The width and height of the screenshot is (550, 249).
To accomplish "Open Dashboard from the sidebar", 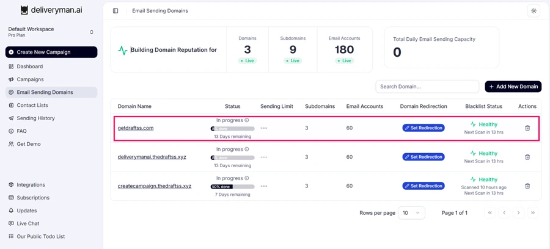I will point(29,67).
